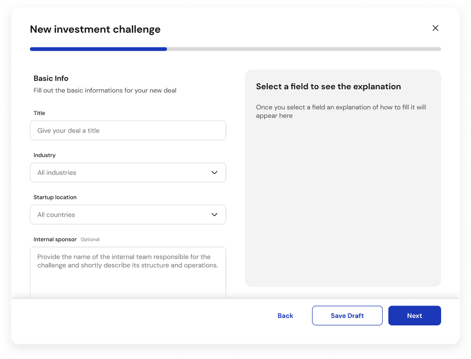
Task: Click the blue filled progress bar segment
Action: tap(98, 49)
